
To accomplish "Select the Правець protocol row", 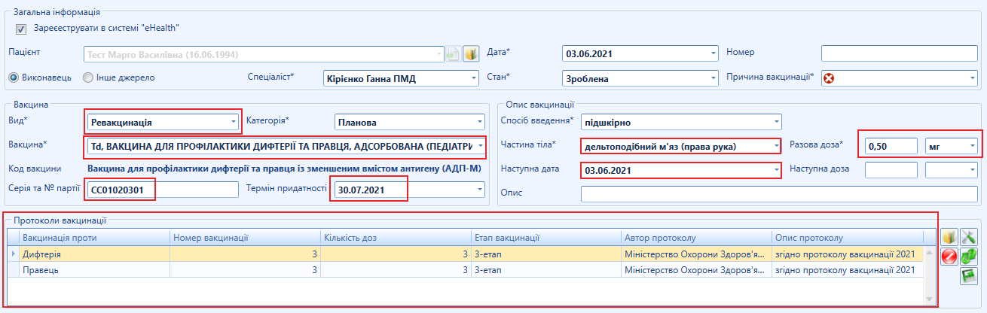I will pos(466,269).
